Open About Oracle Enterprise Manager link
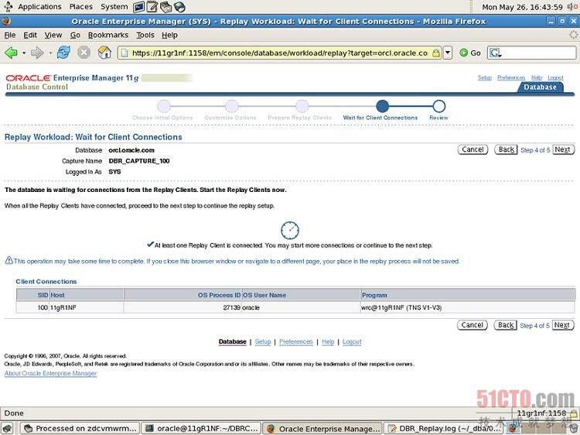The image size is (580, 435). (50, 373)
